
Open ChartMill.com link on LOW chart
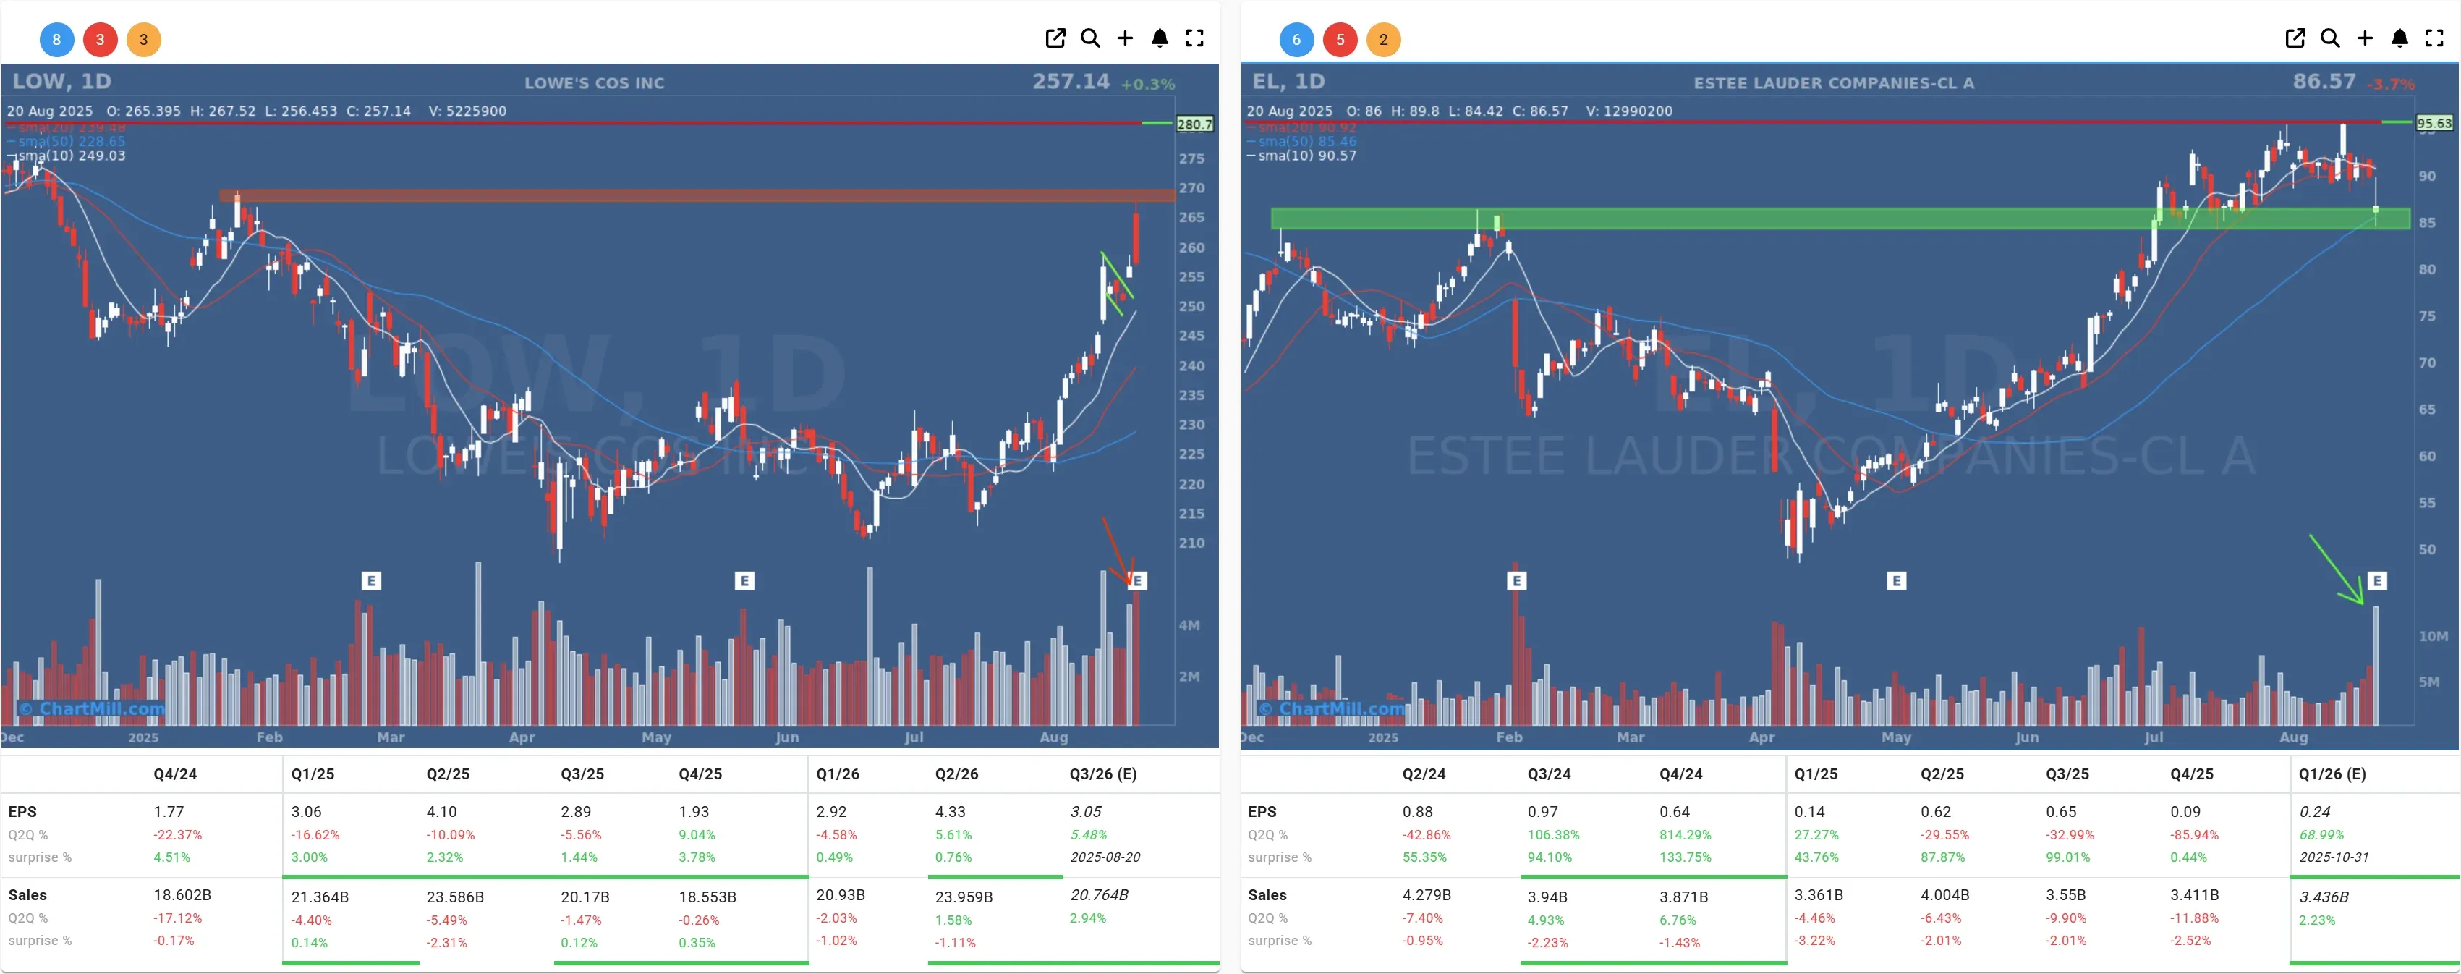coord(92,708)
